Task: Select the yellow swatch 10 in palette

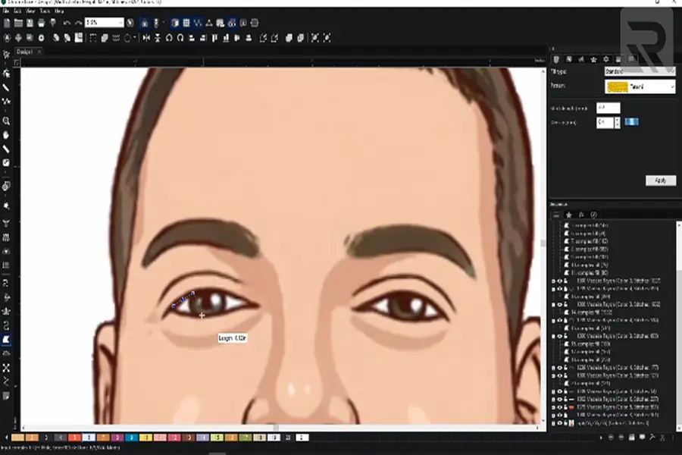Action: [145, 438]
